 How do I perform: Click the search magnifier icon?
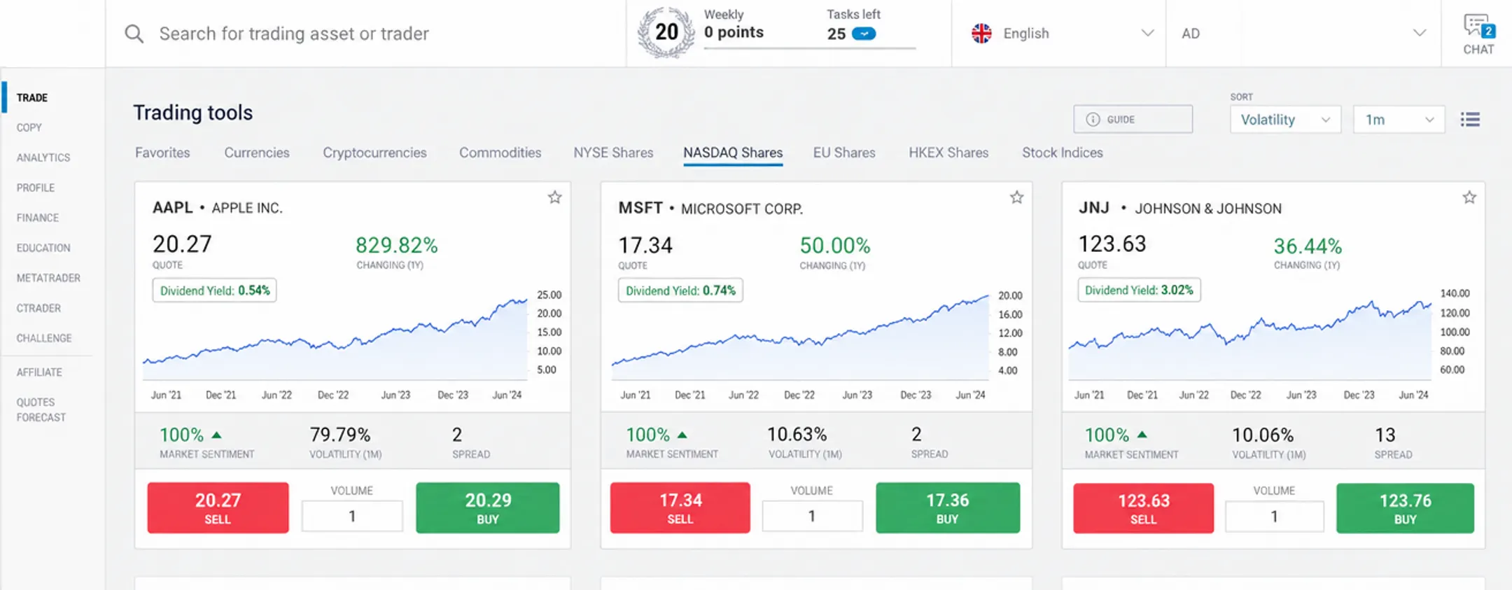pyautogui.click(x=134, y=34)
